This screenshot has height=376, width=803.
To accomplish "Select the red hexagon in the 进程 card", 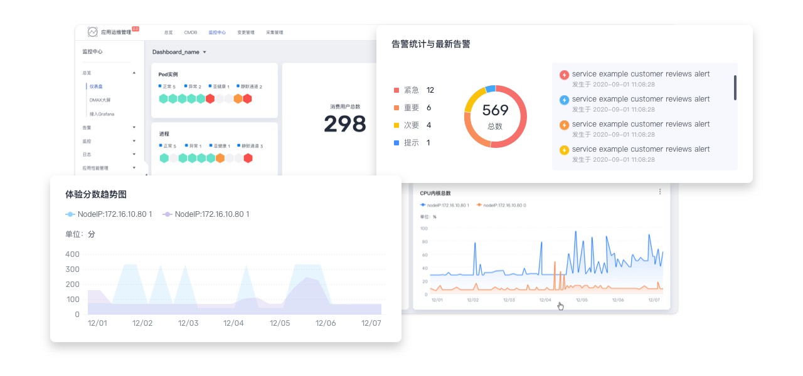I will [248, 158].
